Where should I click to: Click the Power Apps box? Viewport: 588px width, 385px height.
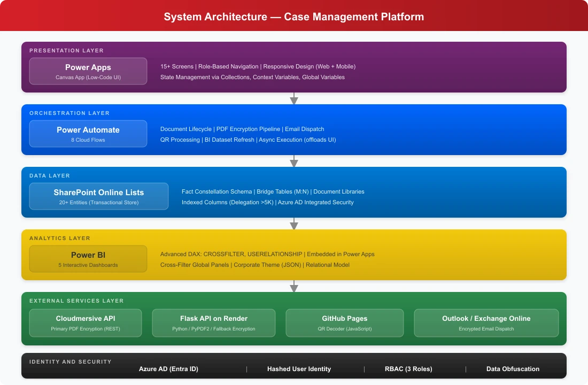[88, 71]
